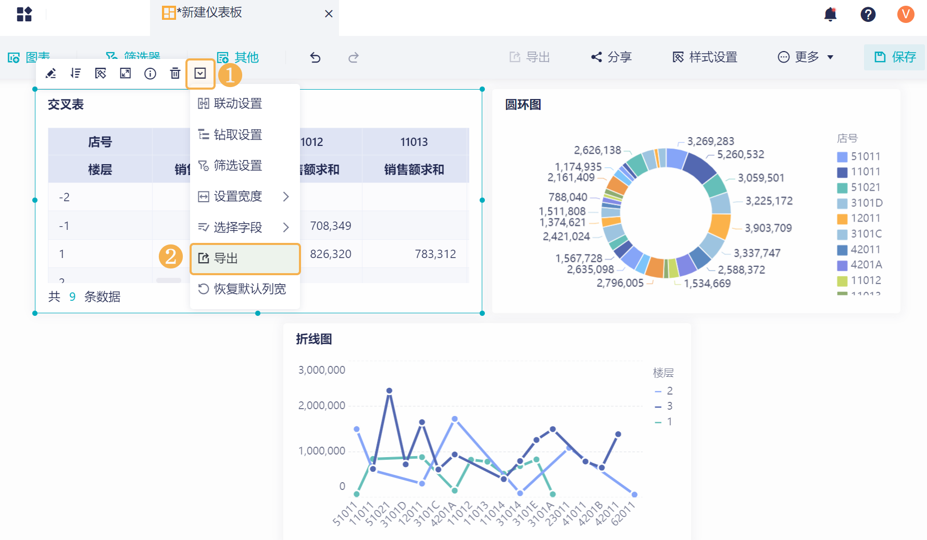
Task: Choose 钻取设置 from the menu
Action: [x=245, y=134]
